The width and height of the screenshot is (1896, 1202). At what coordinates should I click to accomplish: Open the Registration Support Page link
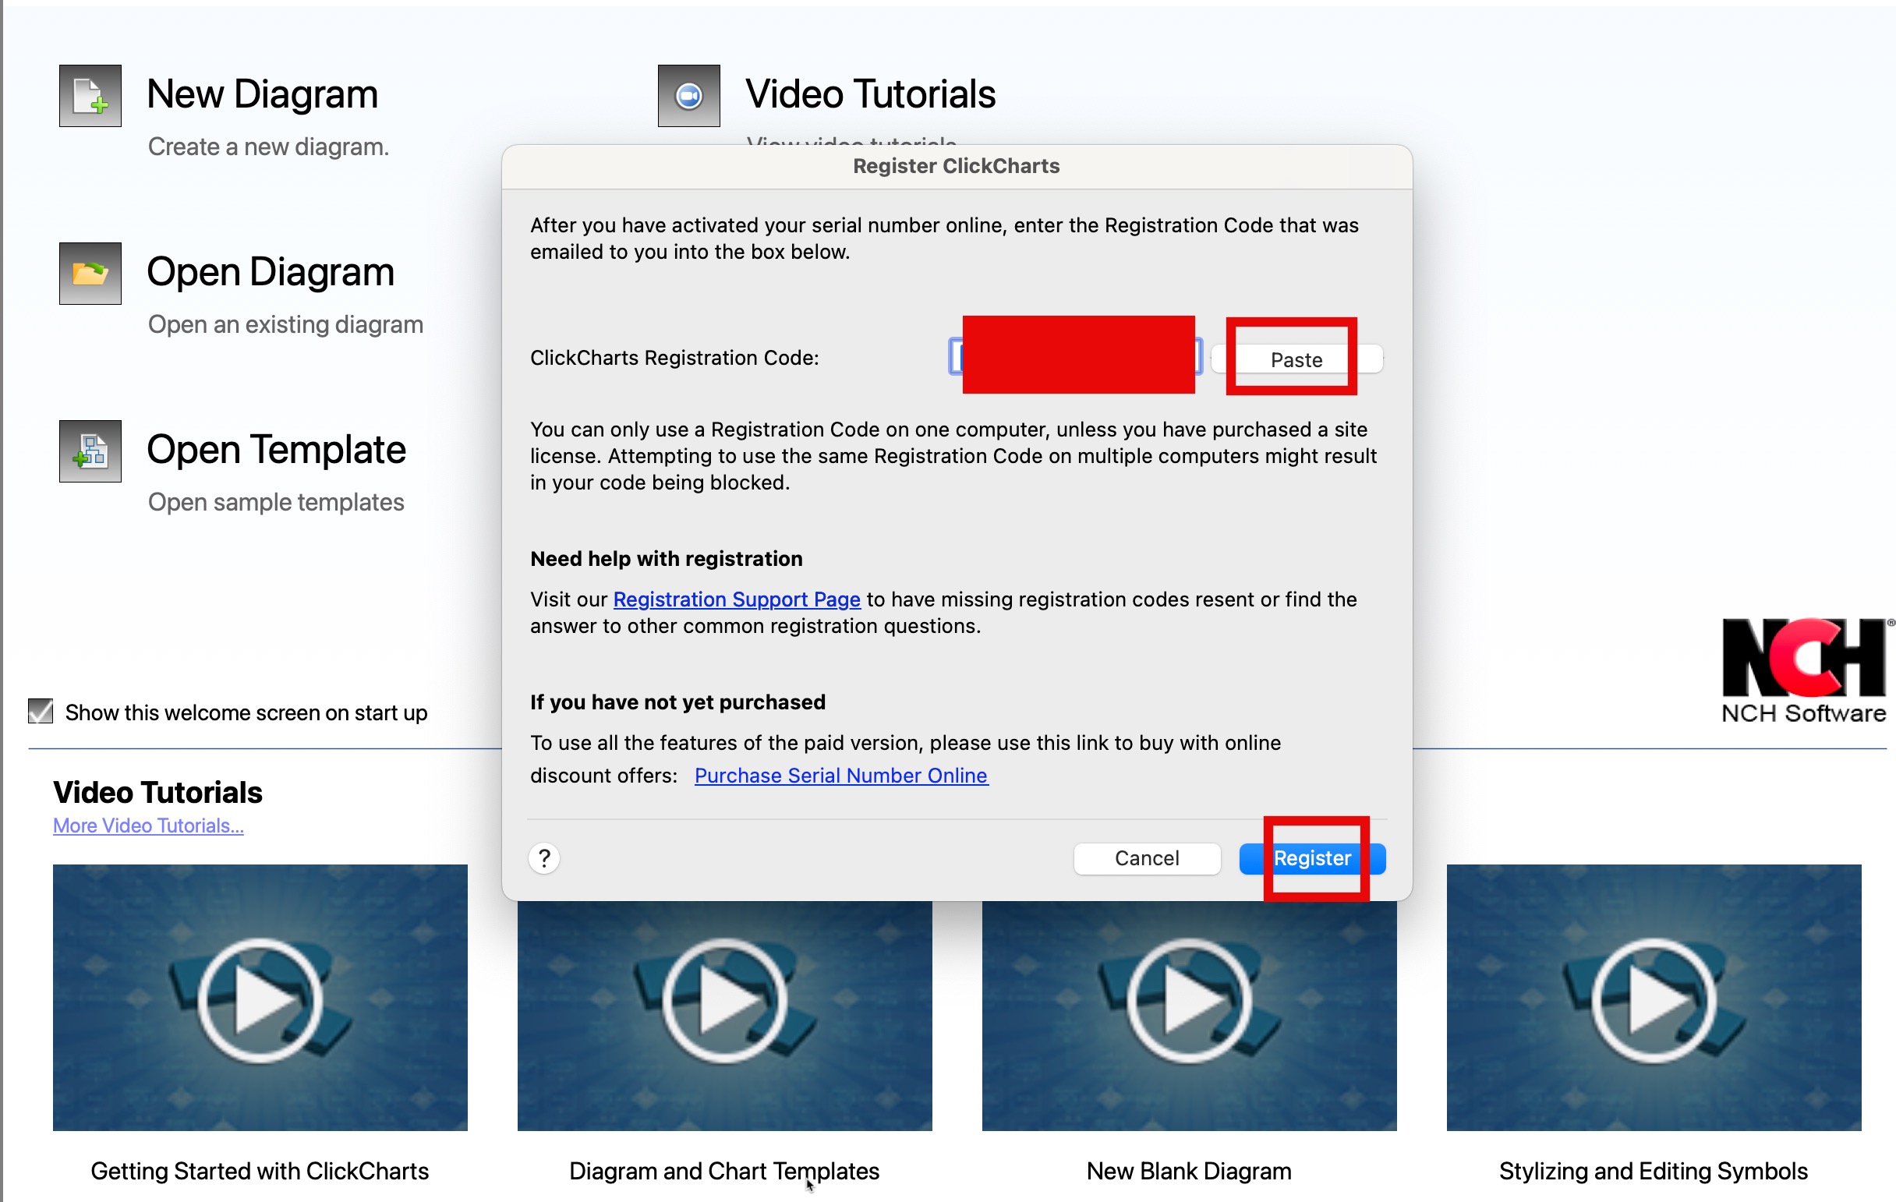[x=736, y=599]
